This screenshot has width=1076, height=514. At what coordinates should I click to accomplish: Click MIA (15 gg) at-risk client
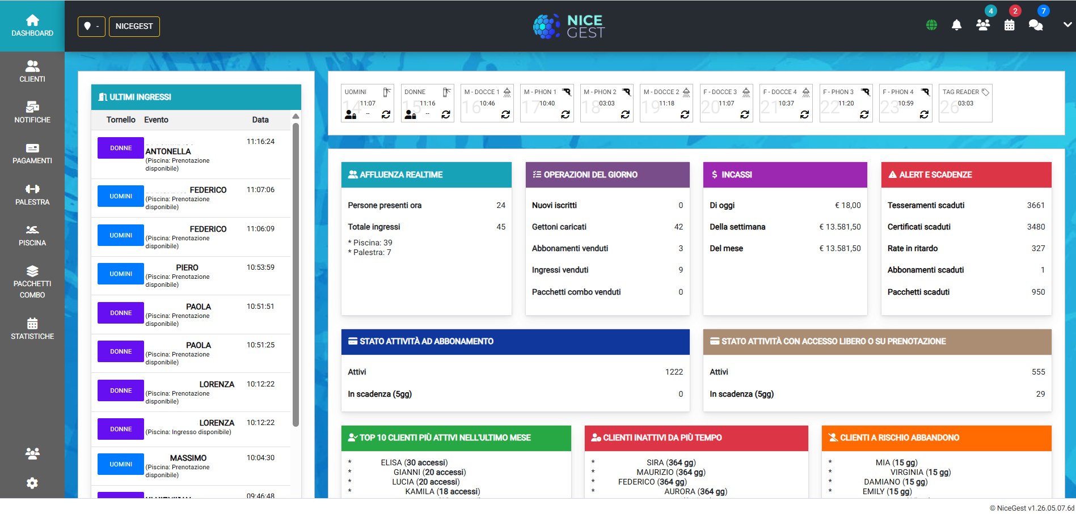click(896, 462)
